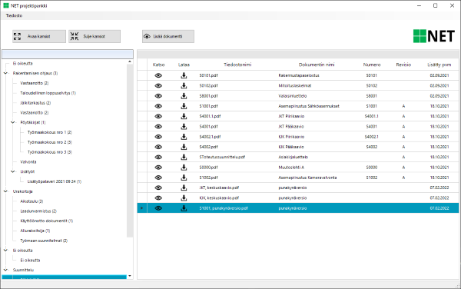461x289 pixels.
Task: Click the folder tree search field
Action: click(68, 54)
